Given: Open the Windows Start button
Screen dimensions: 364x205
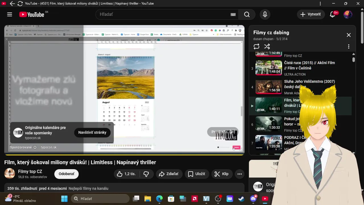Looking at the screenshot, I should 65,198.
